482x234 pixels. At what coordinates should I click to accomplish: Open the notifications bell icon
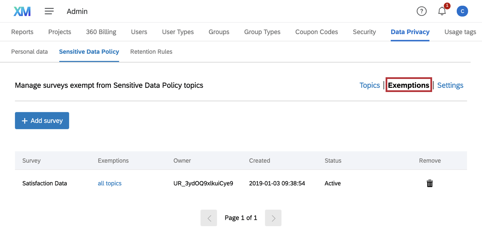442,11
